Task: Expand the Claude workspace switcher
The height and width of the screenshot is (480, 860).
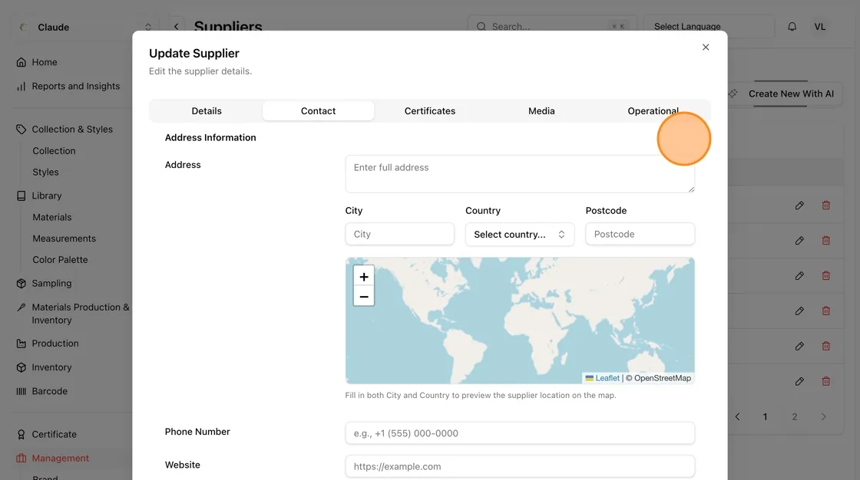Action: 85,27
